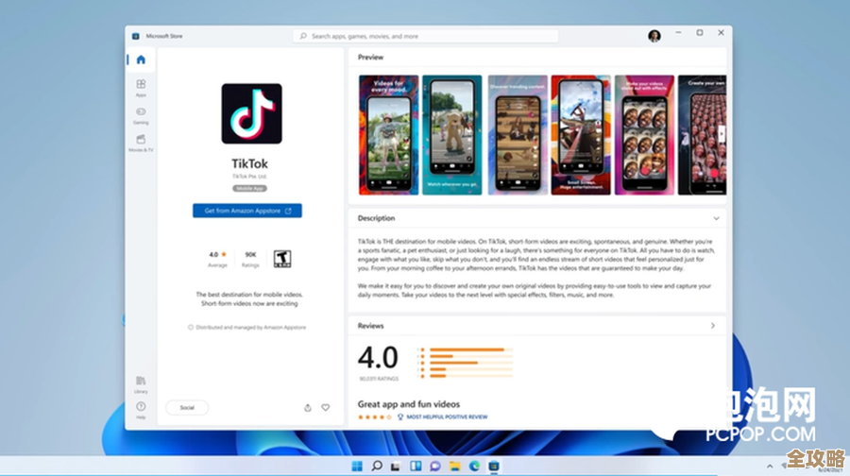
Task: Collapse the Description section chevron
Action: coord(715,218)
